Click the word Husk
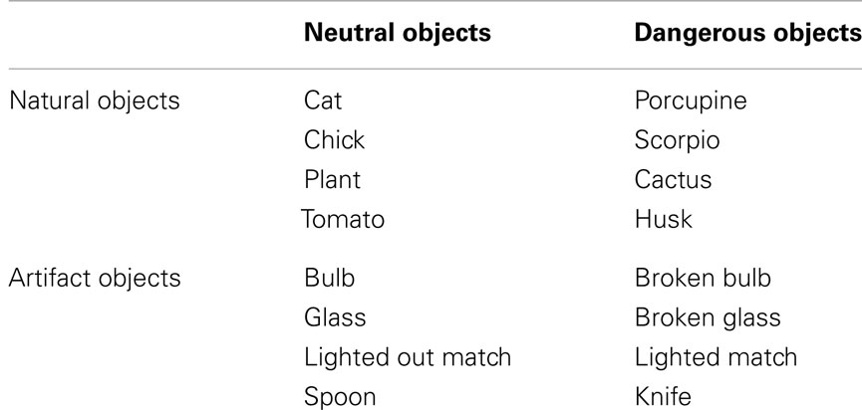This screenshot has width=862, height=410. pyautogui.click(x=664, y=220)
